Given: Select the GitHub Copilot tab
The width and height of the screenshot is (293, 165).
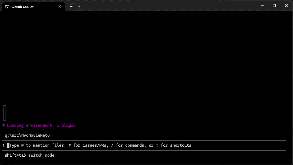Looking at the screenshot, I should (x=32, y=7).
